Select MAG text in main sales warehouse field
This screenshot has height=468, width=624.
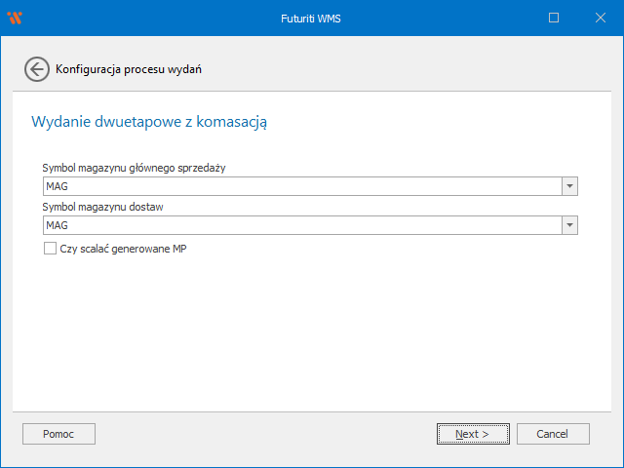pos(57,186)
